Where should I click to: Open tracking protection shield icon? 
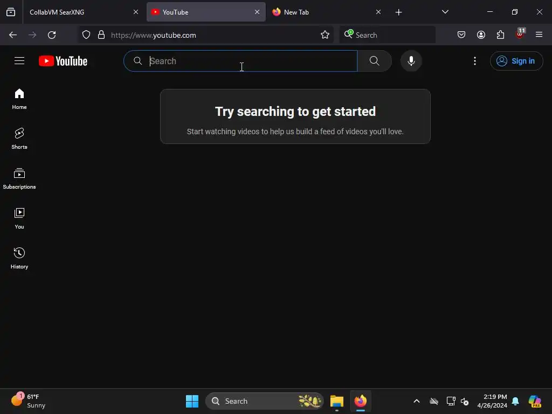tap(86, 35)
